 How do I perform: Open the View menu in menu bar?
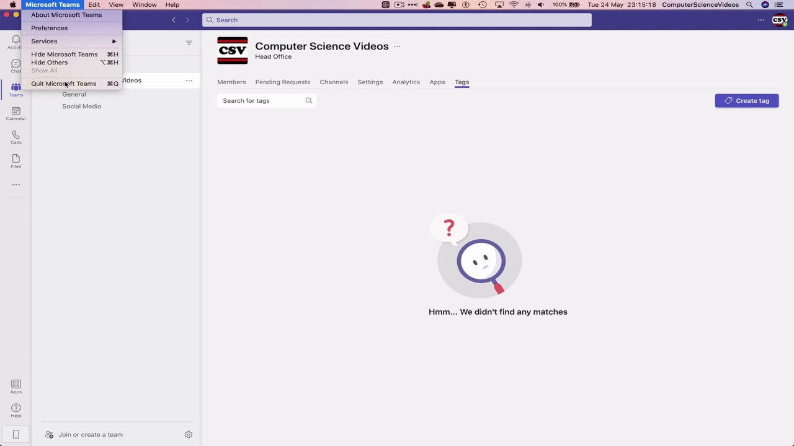116,4
